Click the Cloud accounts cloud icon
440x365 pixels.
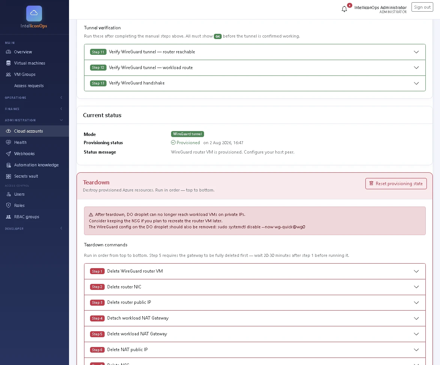(x=8, y=131)
